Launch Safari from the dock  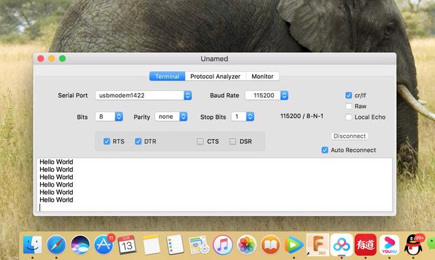point(56,245)
